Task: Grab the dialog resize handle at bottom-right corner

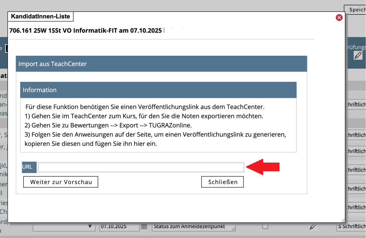Action: 343,220
